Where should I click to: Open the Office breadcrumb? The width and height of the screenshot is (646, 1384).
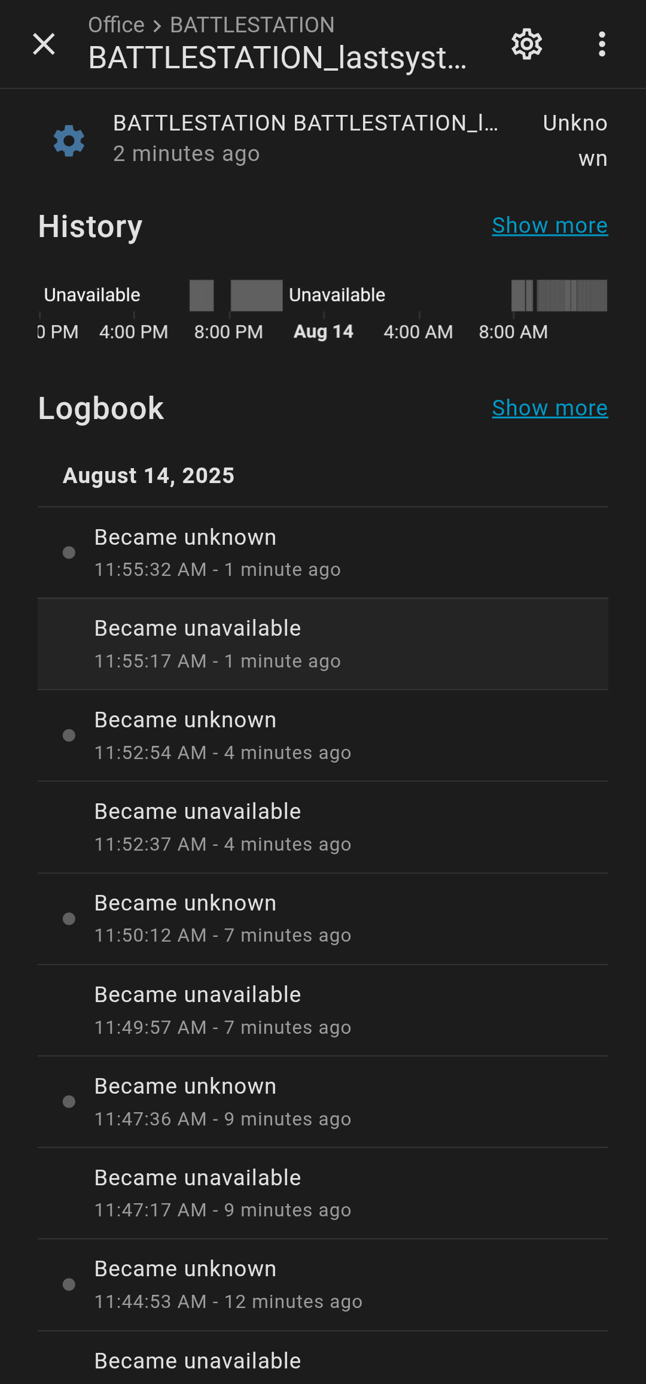click(116, 25)
